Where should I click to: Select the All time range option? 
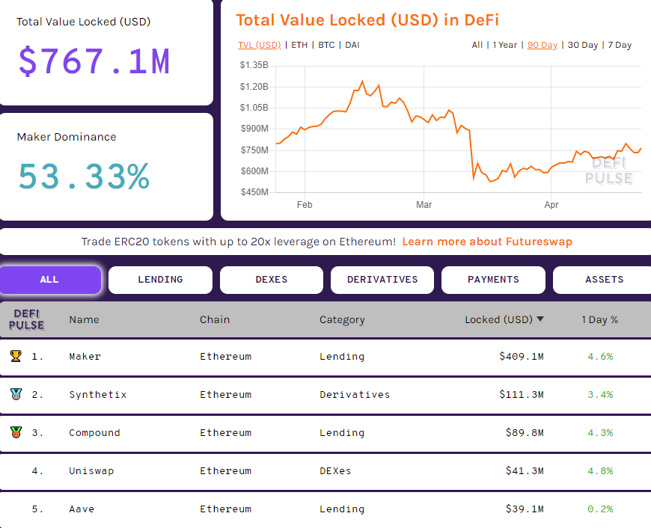click(x=477, y=45)
